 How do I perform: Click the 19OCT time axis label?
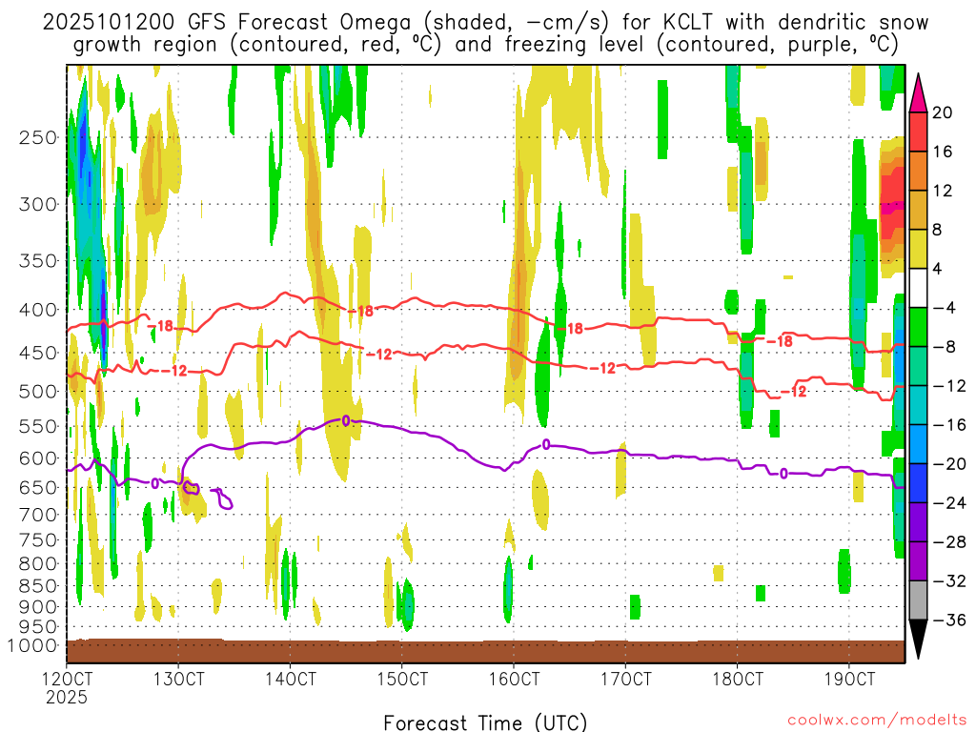click(x=848, y=680)
